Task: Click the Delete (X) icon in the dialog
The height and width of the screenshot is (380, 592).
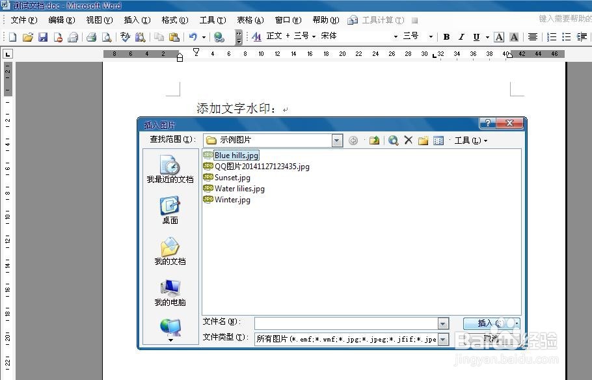Action: tap(408, 140)
